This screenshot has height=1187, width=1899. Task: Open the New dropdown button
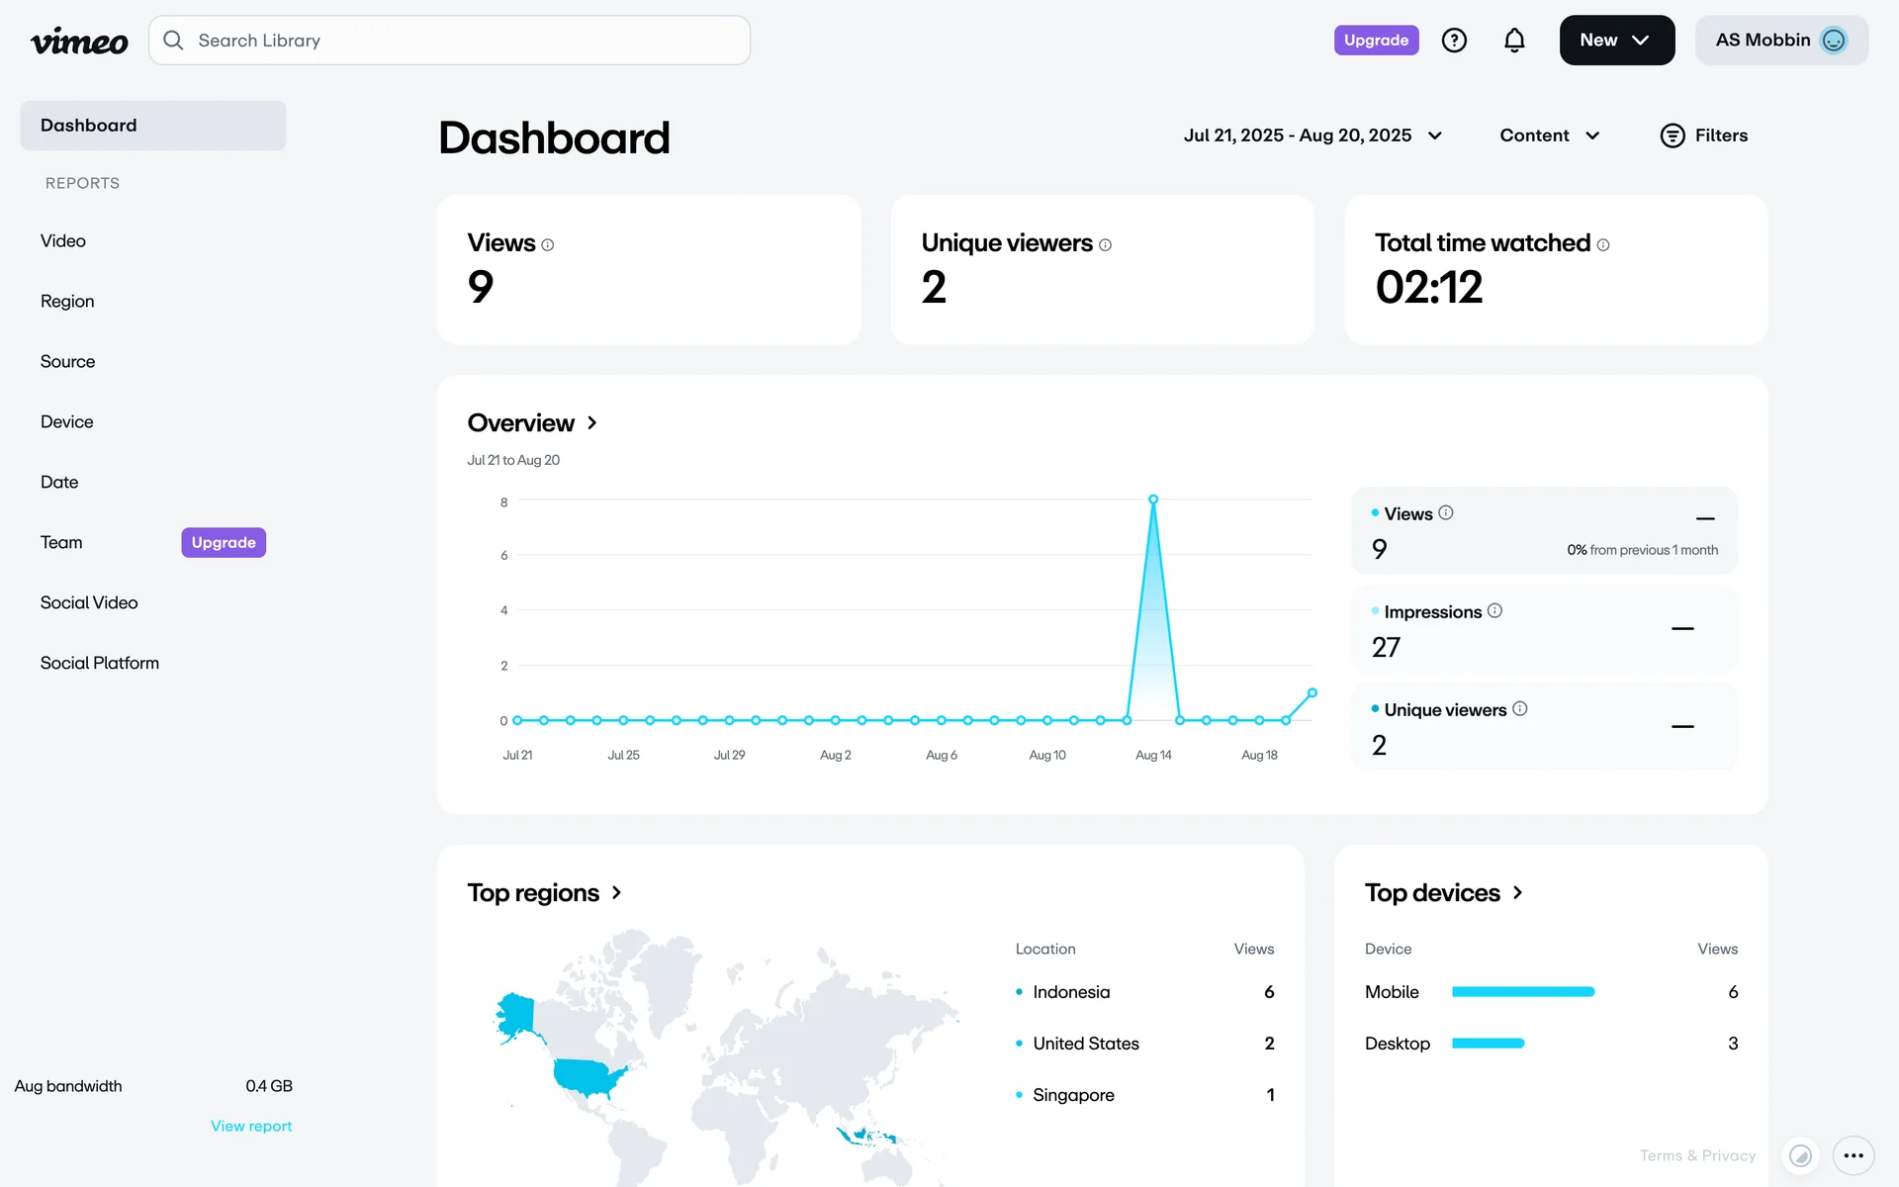pyautogui.click(x=1616, y=41)
